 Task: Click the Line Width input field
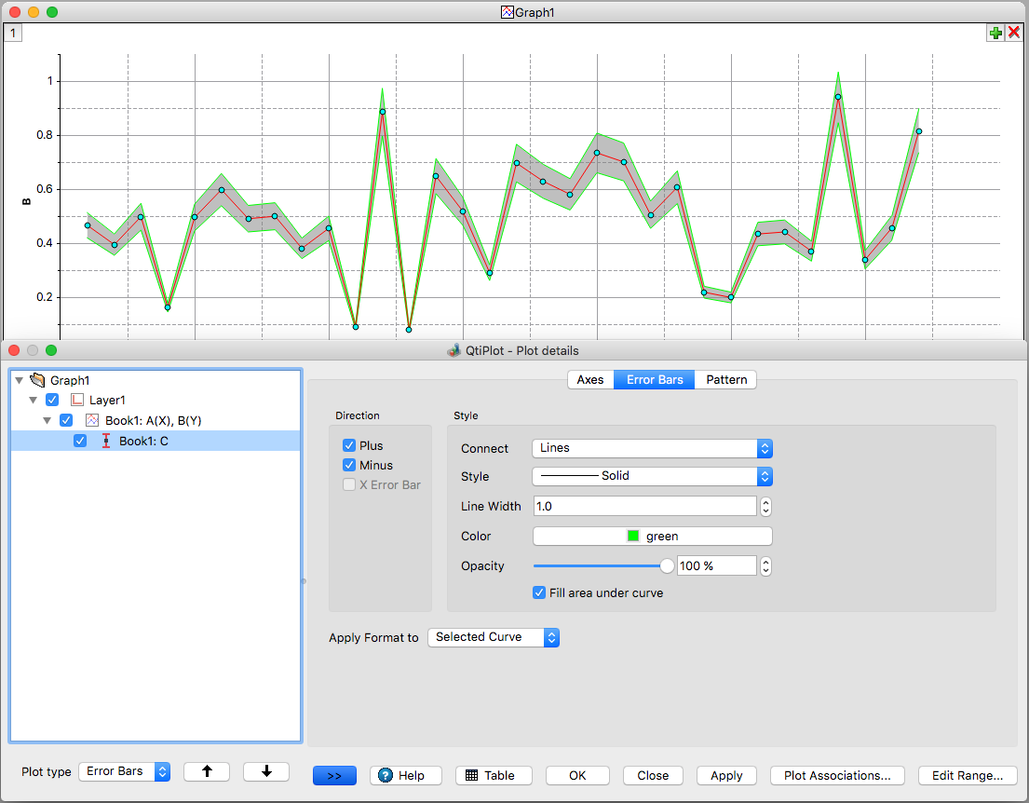click(644, 506)
